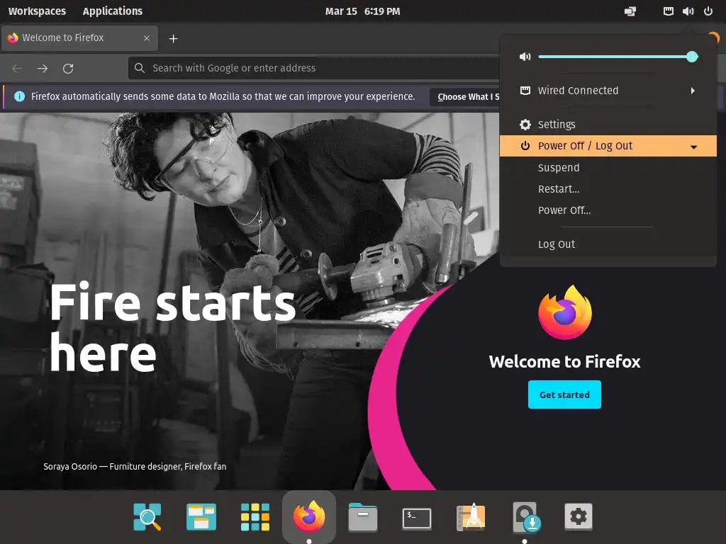Open a new Firefox tab
The width and height of the screenshot is (726, 544).
173,38
